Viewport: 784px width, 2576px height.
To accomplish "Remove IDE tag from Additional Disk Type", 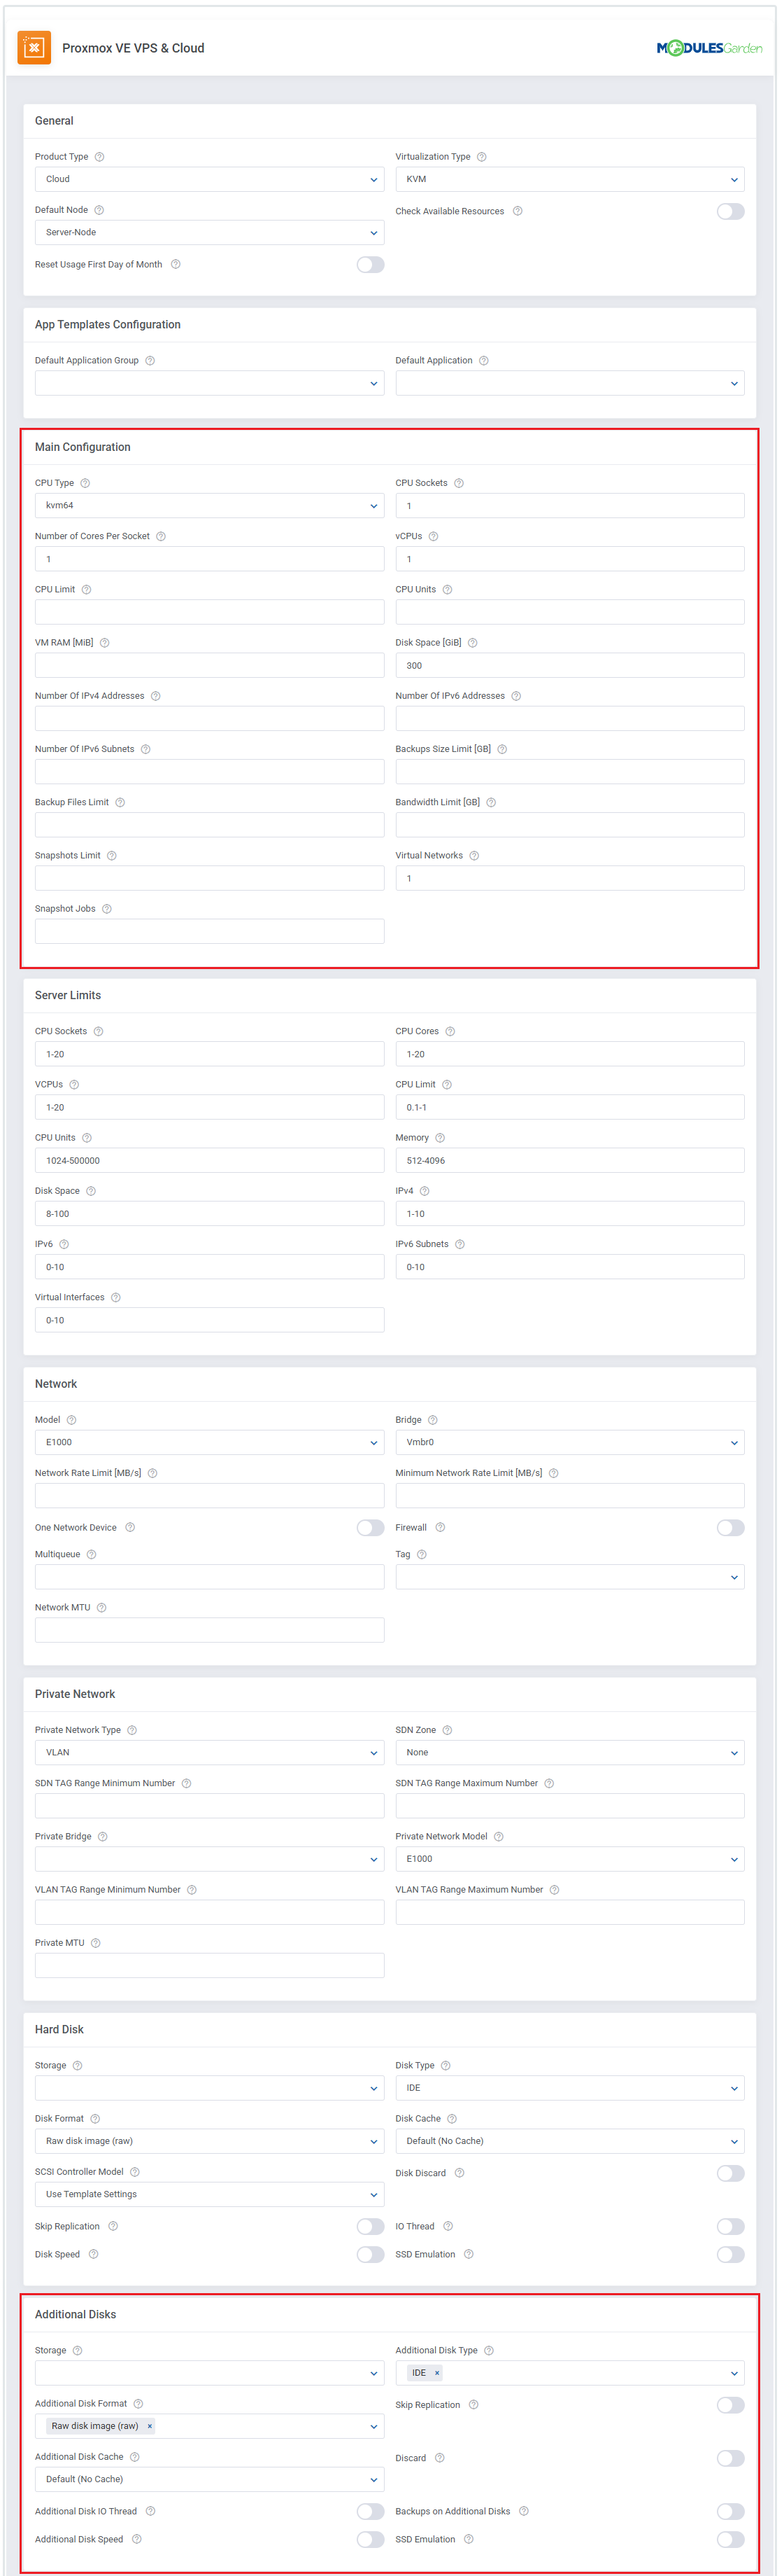I will (436, 2373).
